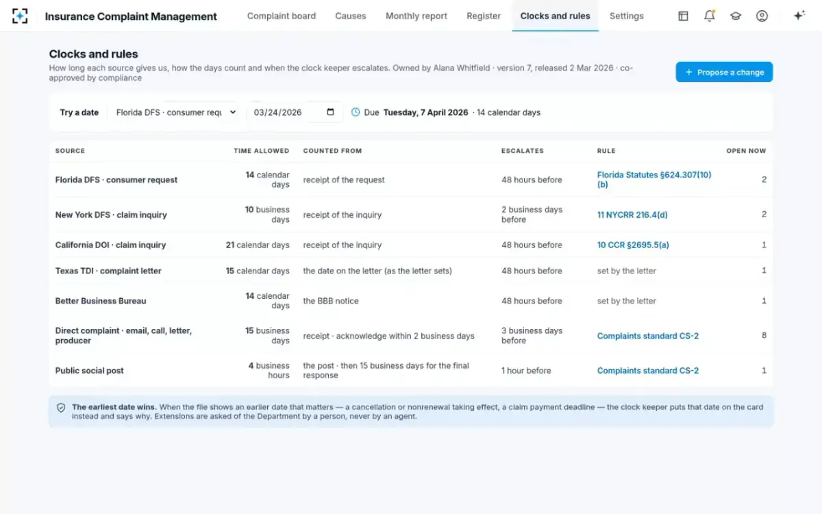Switch to the Causes tab
Image resolution: width=822 pixels, height=514 pixels.
pos(351,16)
